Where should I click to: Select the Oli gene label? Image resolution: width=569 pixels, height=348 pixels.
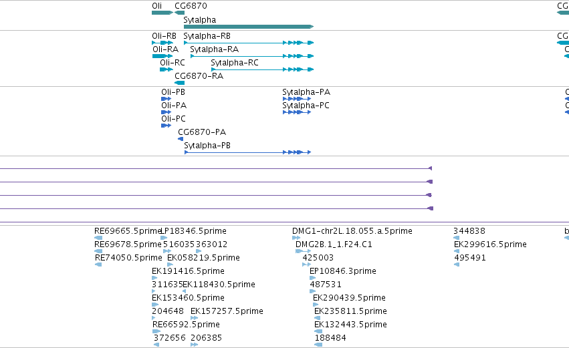156,6
